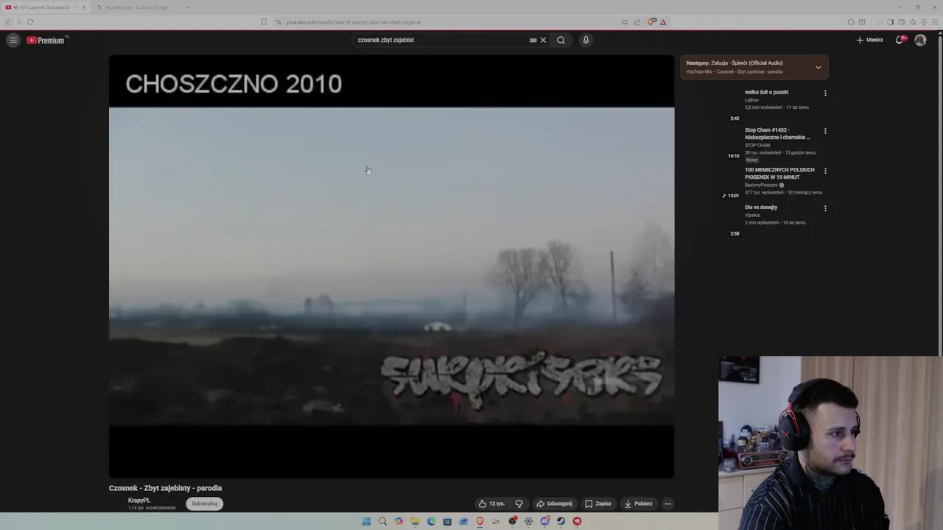
Task: Share the video via Udostępnij
Action: point(554,504)
